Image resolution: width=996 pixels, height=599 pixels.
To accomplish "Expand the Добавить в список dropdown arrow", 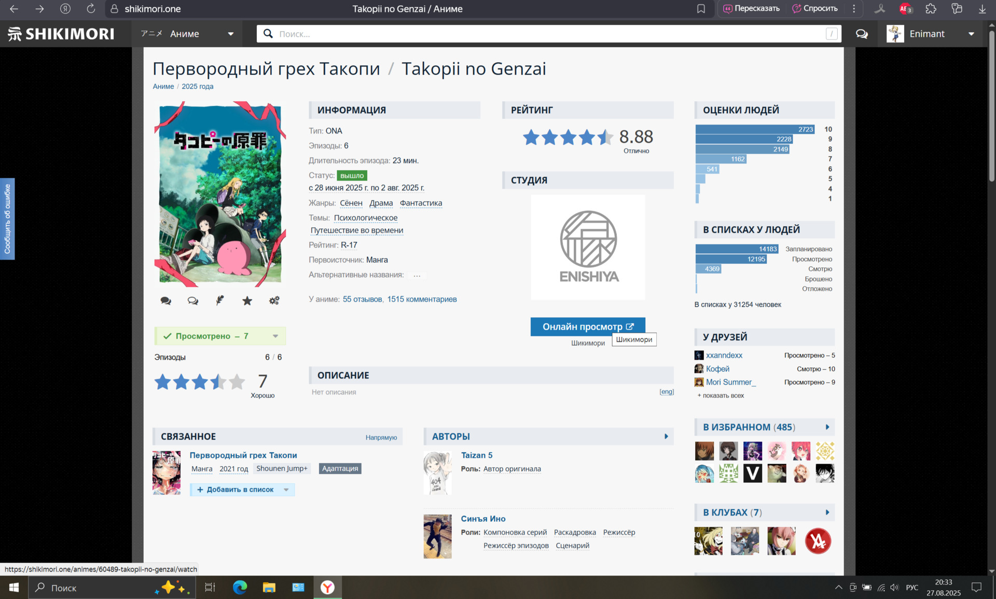I will [286, 489].
